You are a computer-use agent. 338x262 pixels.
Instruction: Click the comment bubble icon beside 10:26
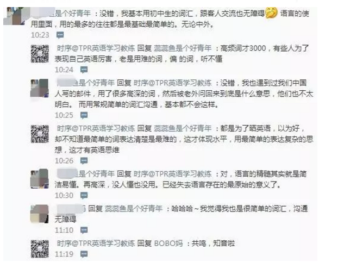coord(84,161)
